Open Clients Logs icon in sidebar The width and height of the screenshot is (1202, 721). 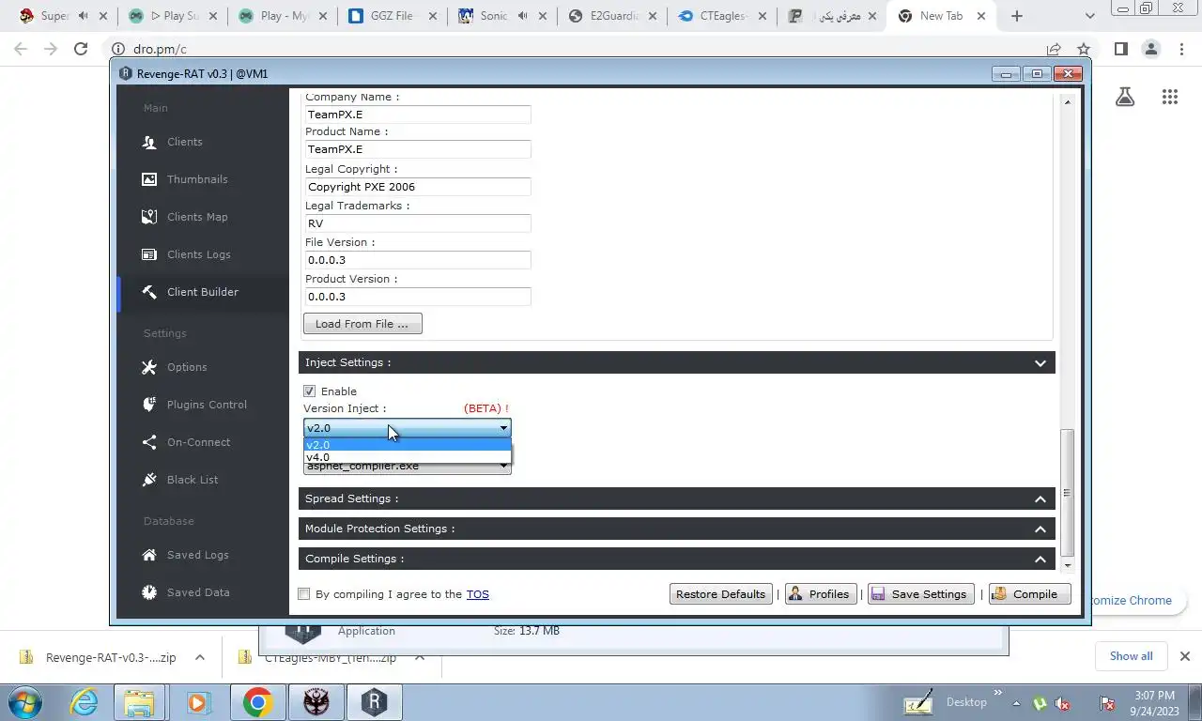(149, 254)
